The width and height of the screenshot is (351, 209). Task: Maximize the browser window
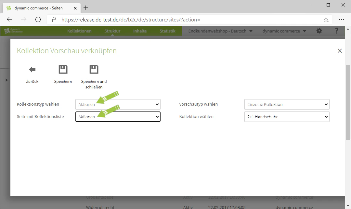click(x=328, y=5)
